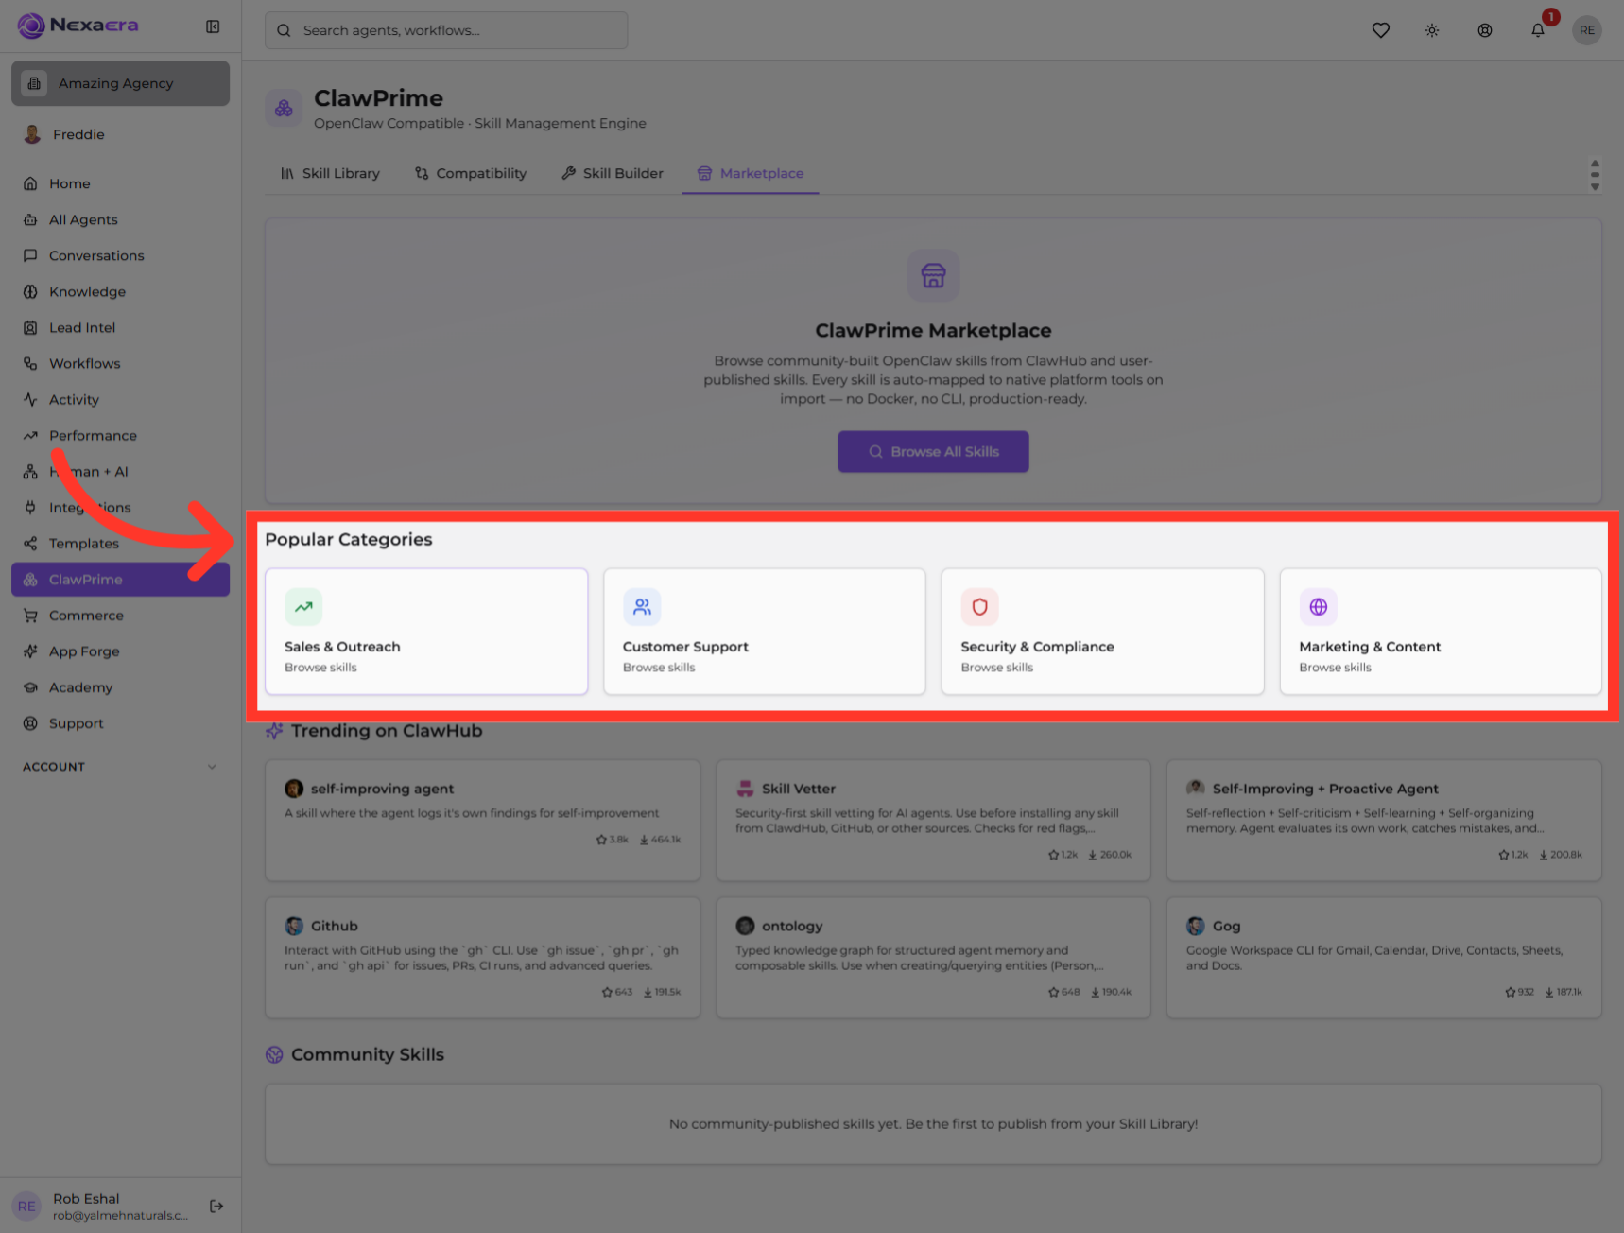The image size is (1624, 1233).
Task: Click the tab overflow scroll arrows
Action: (x=1595, y=174)
